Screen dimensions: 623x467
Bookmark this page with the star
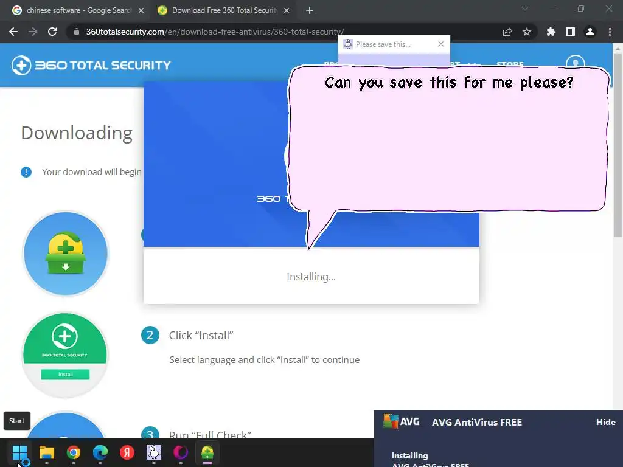(527, 32)
